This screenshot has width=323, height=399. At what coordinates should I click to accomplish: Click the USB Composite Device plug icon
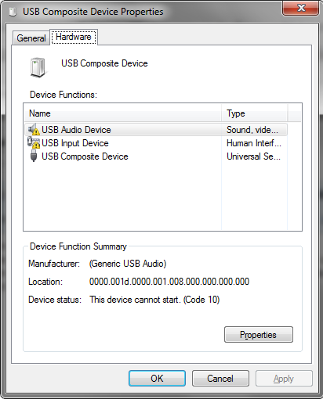[x=34, y=156]
